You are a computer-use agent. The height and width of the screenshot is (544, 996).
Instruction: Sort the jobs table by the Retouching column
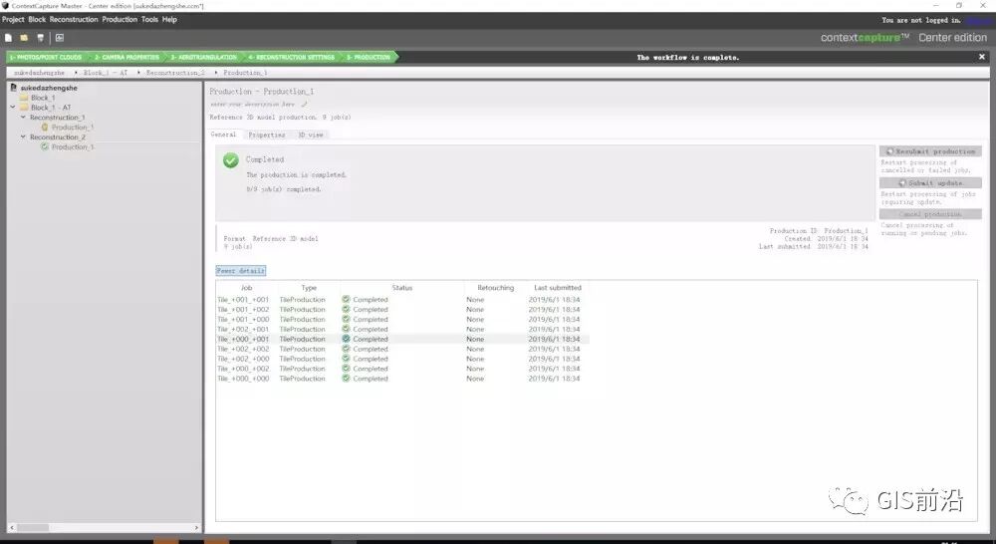click(495, 288)
